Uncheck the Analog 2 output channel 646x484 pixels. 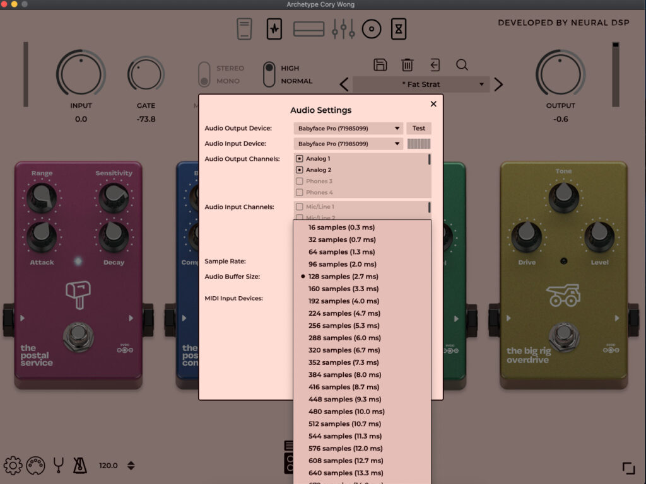click(300, 170)
